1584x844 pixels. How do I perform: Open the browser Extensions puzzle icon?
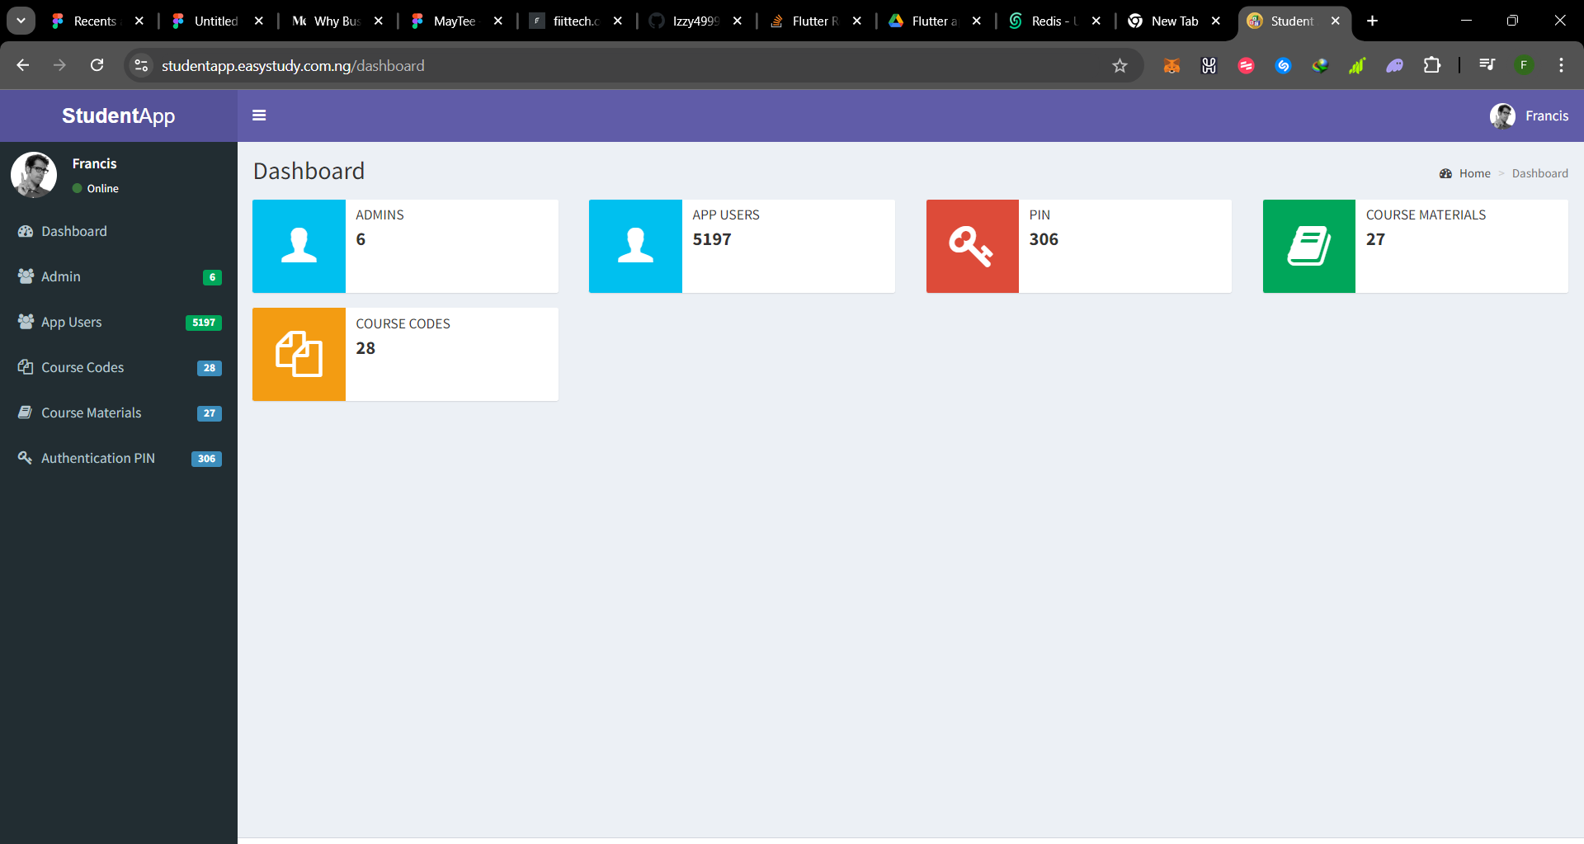coord(1432,66)
